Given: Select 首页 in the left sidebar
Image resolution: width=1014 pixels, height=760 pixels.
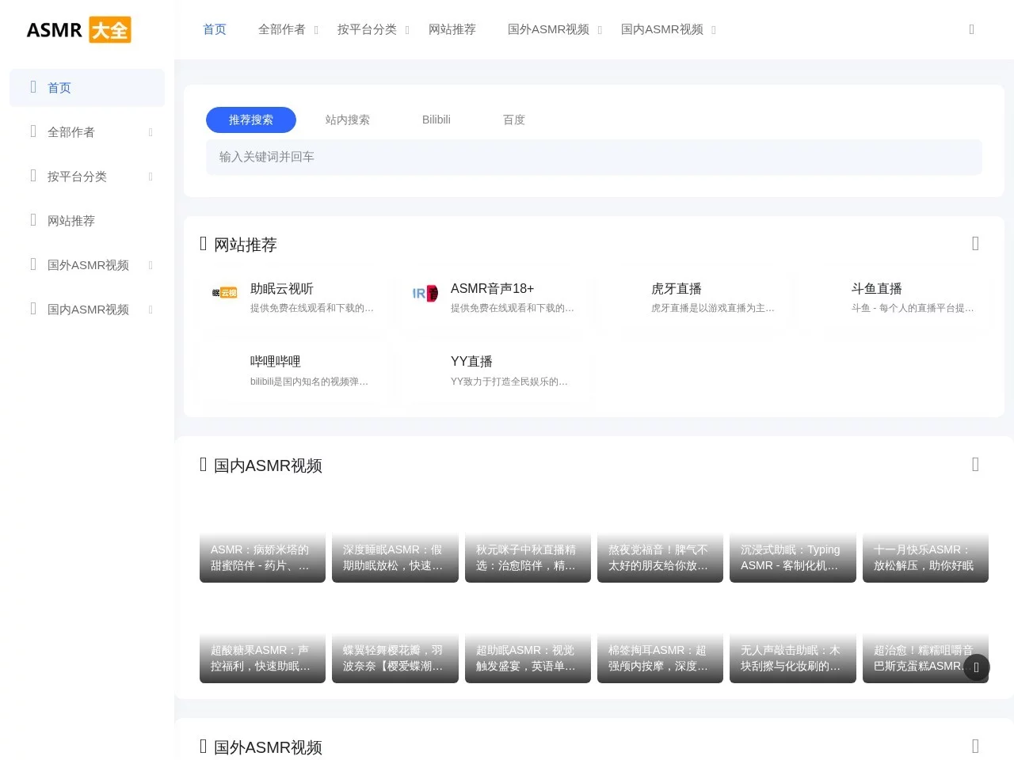Looking at the screenshot, I should [x=87, y=88].
